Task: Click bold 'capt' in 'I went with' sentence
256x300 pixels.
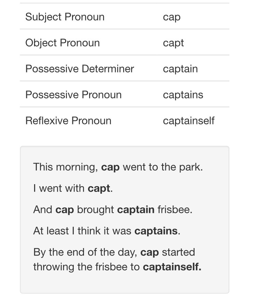Action: coord(99,188)
